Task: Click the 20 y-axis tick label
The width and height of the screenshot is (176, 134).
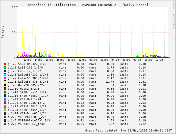Action: click(14, 7)
